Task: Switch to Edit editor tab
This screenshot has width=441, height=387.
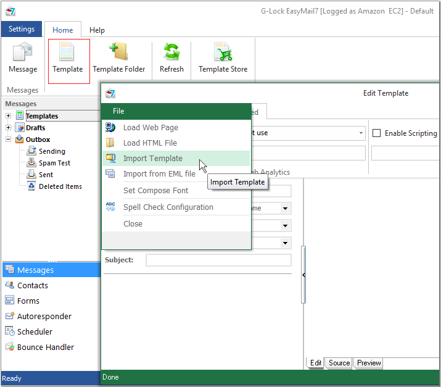Action: (316, 363)
